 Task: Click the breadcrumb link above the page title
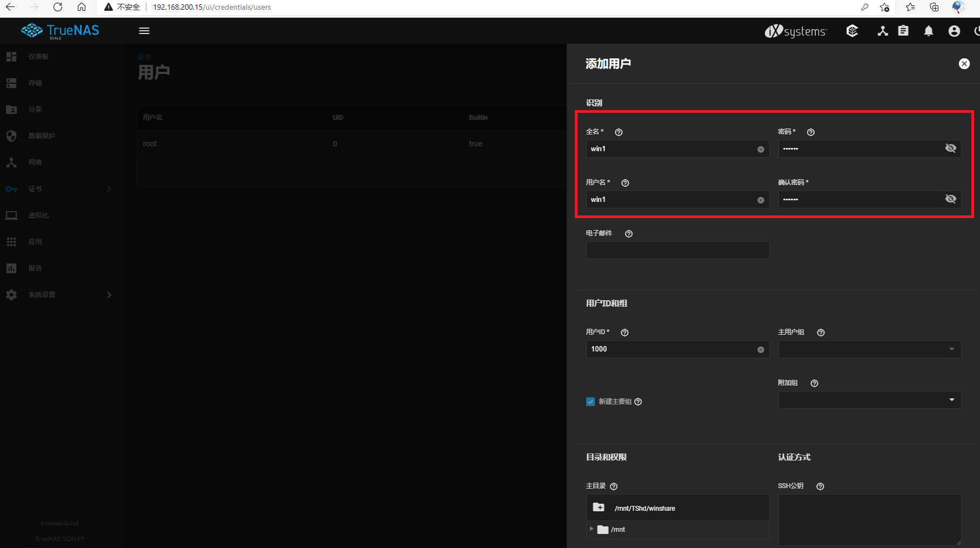click(144, 57)
